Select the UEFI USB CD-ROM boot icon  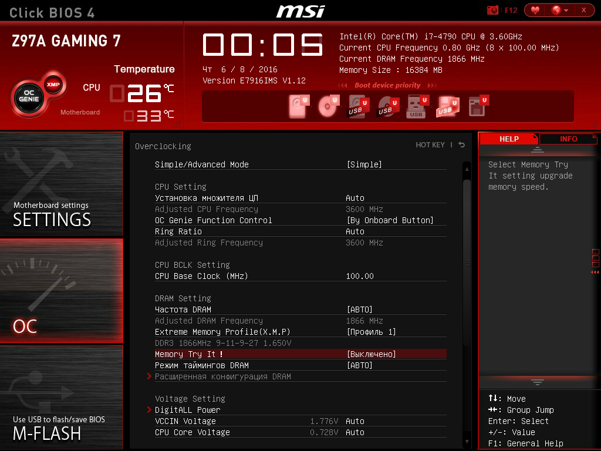tap(388, 106)
